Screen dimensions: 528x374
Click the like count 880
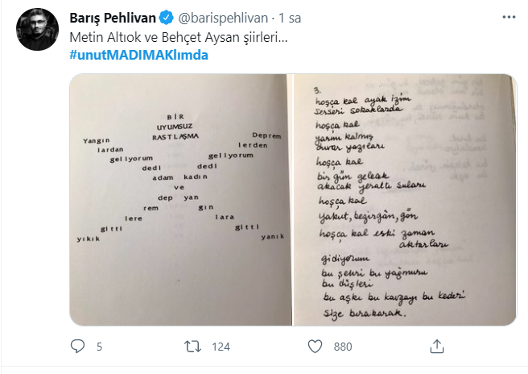click(x=344, y=347)
